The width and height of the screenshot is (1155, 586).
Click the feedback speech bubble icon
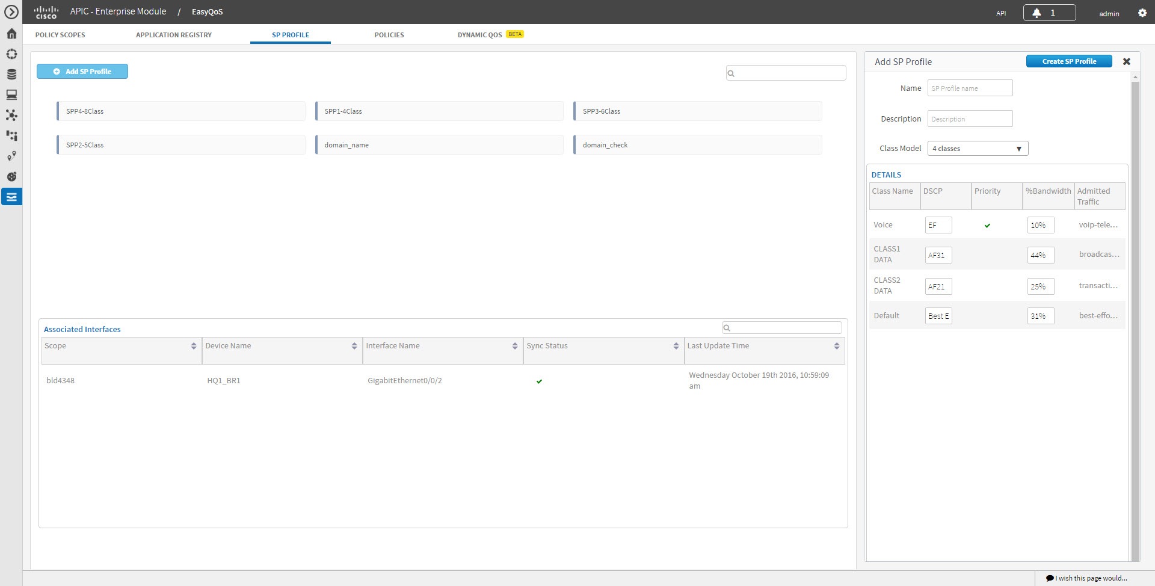click(1050, 578)
